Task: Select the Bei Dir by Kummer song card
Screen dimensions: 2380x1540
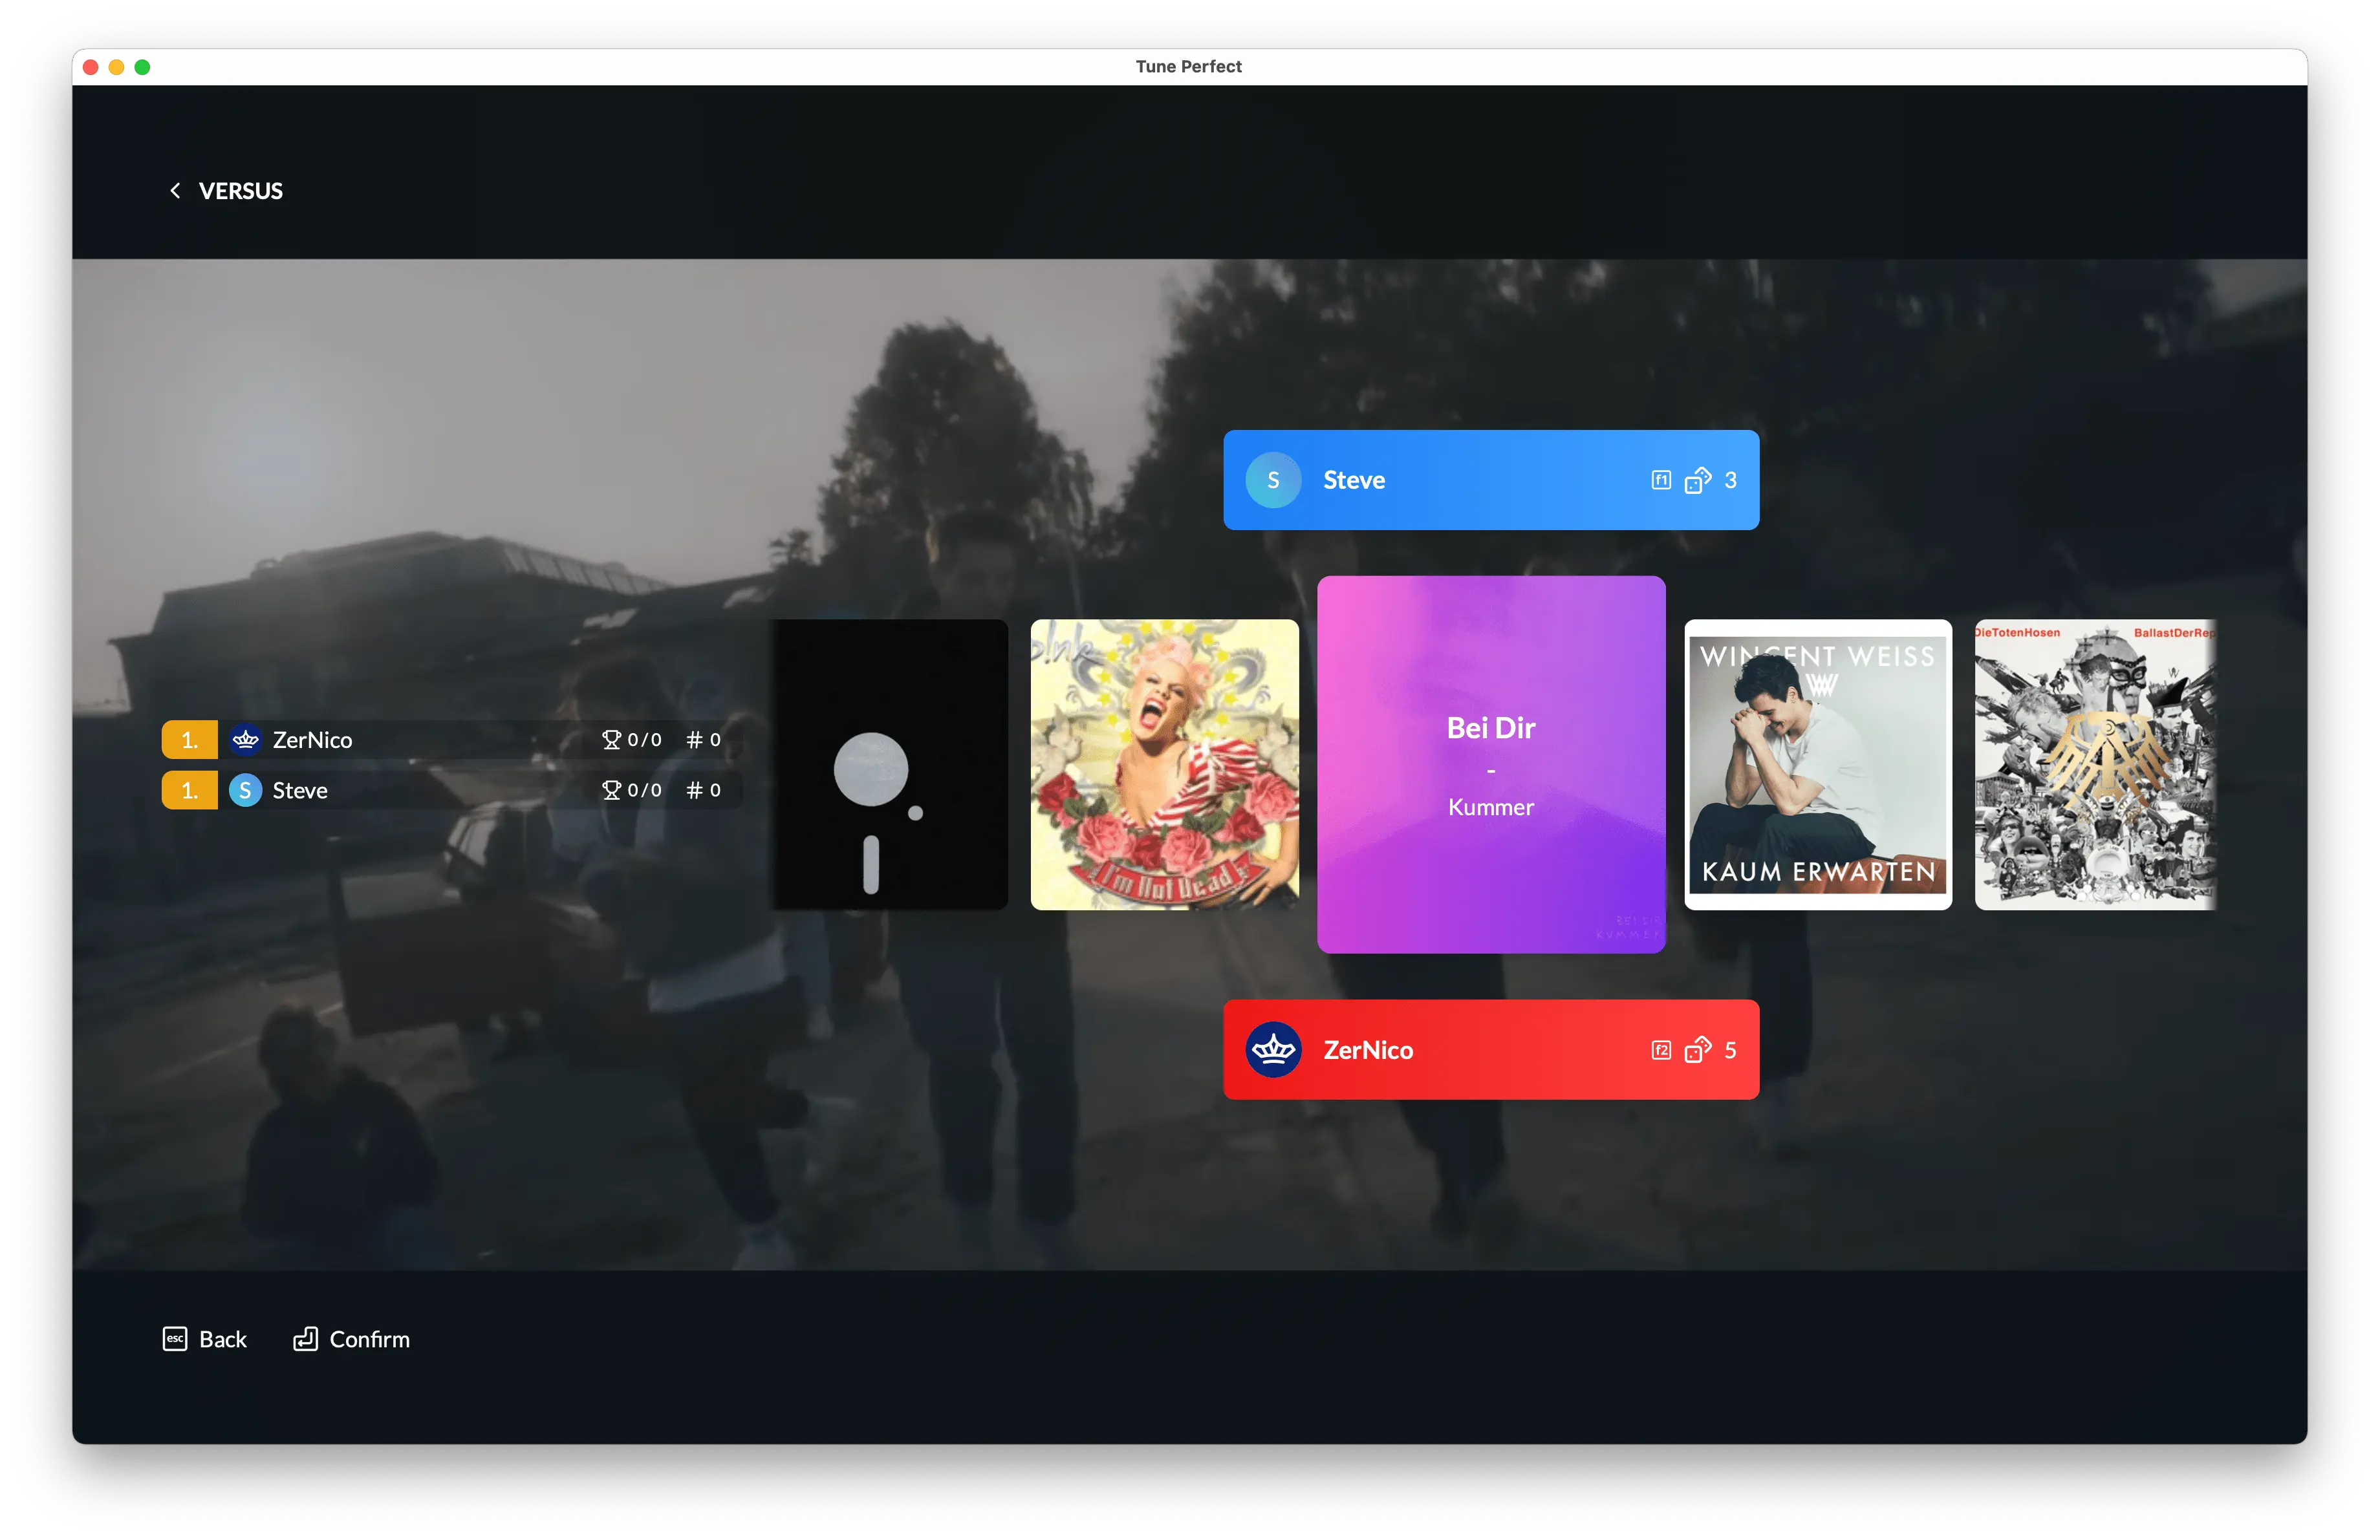Action: pos(1491,764)
